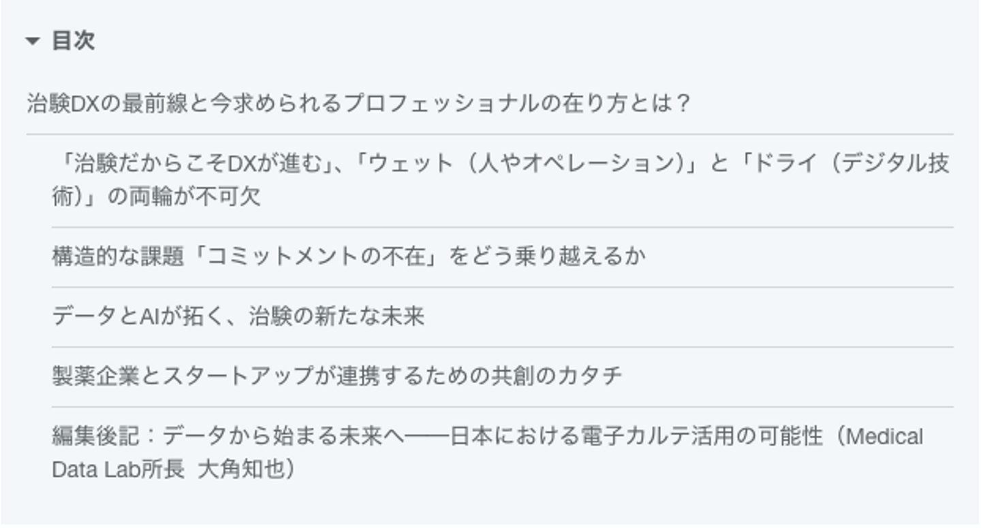Toggle the table of contents arrow
This screenshot has height=528, width=981.
(33, 42)
